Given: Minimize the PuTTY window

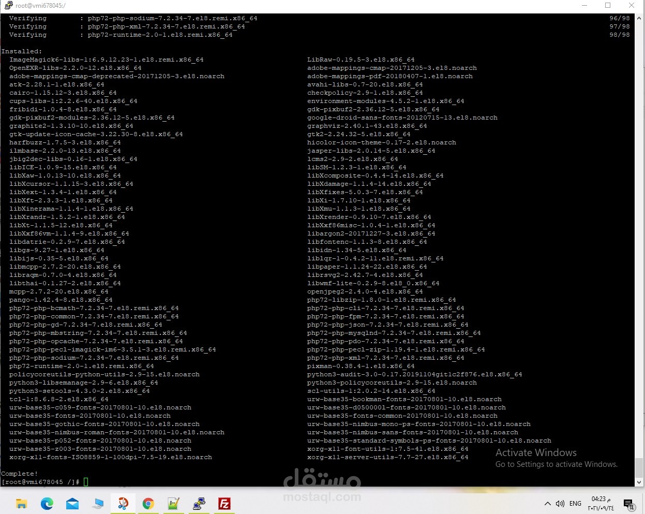Looking at the screenshot, I should point(584,5).
